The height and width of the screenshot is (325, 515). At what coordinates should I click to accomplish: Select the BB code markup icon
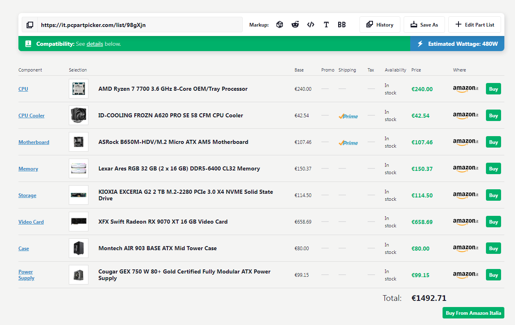(342, 25)
